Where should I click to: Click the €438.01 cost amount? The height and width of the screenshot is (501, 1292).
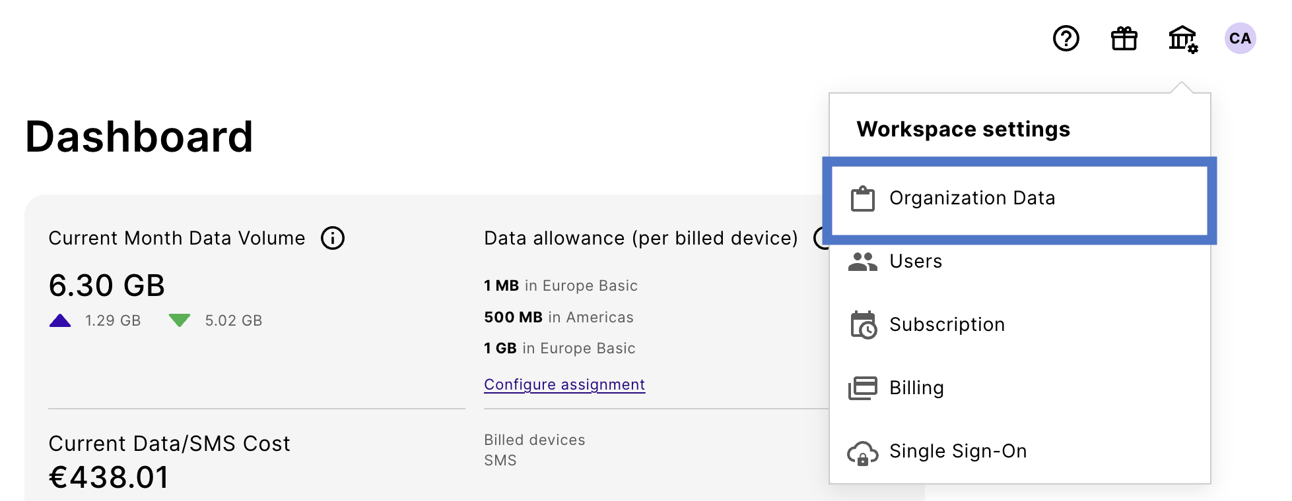click(x=110, y=477)
